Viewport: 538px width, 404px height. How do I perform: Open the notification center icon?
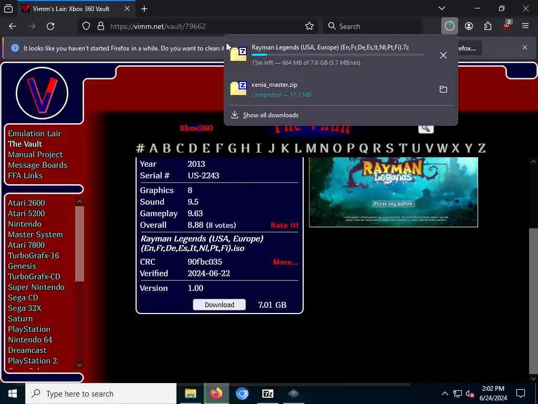[x=521, y=393]
